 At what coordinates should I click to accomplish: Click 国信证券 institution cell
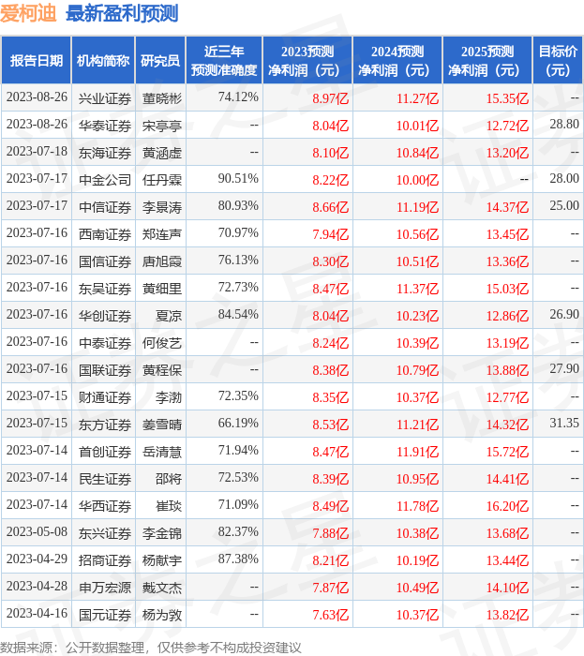point(105,261)
